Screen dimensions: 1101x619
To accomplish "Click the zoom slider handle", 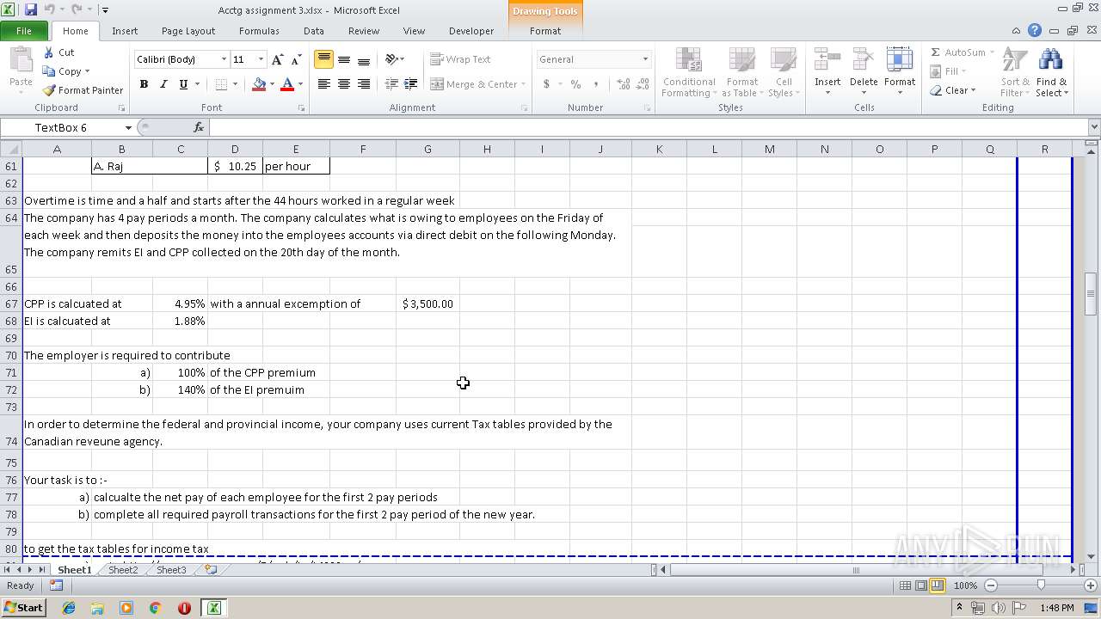I will pos(1041,585).
